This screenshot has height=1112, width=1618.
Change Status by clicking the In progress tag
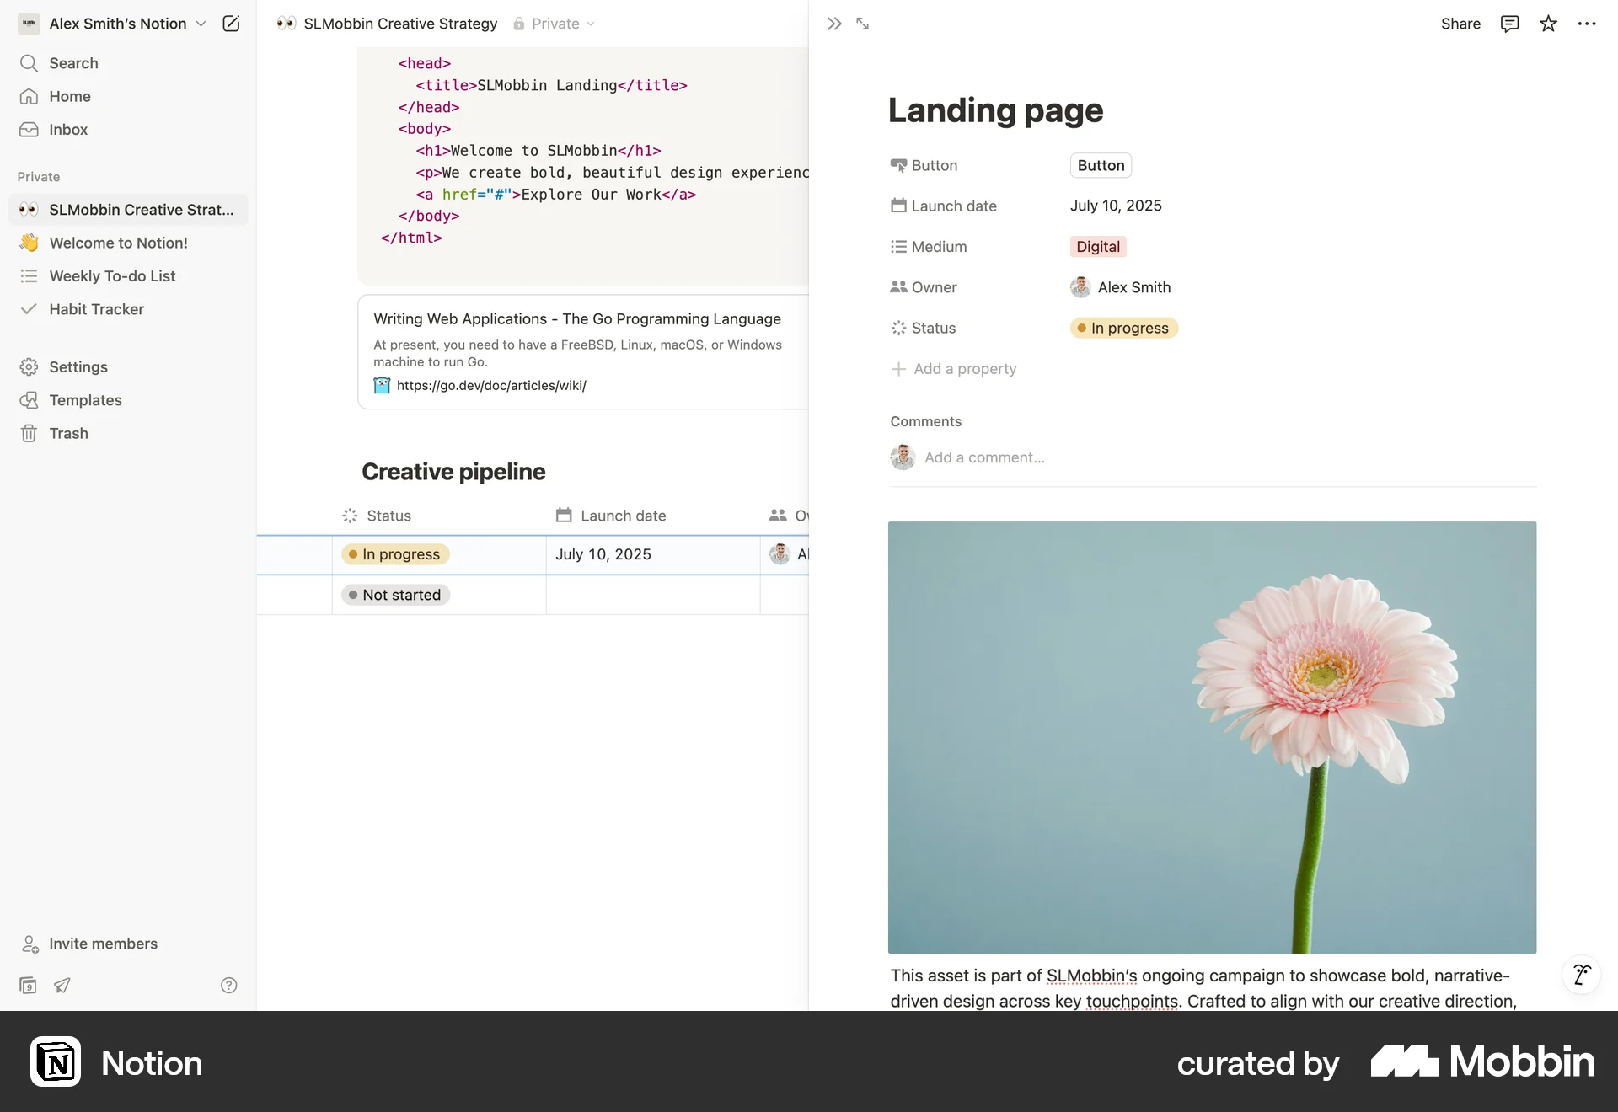click(1122, 328)
